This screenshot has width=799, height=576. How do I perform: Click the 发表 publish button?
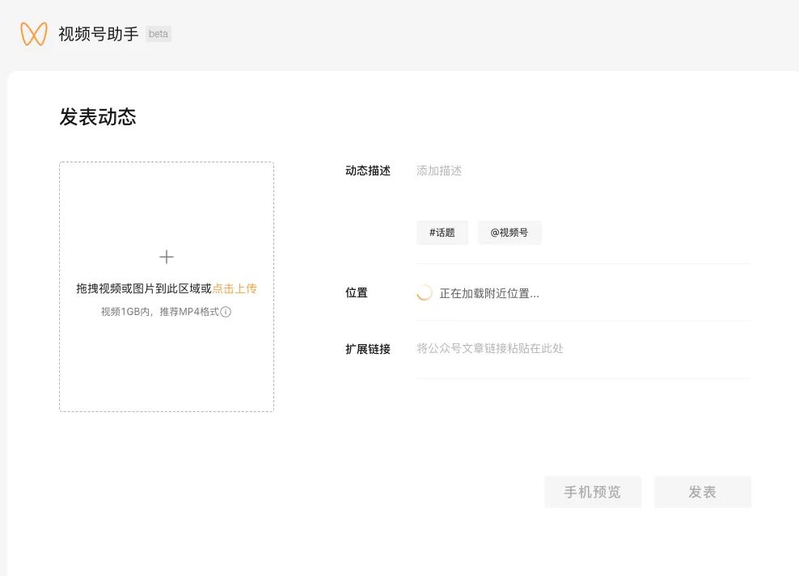[x=702, y=492]
